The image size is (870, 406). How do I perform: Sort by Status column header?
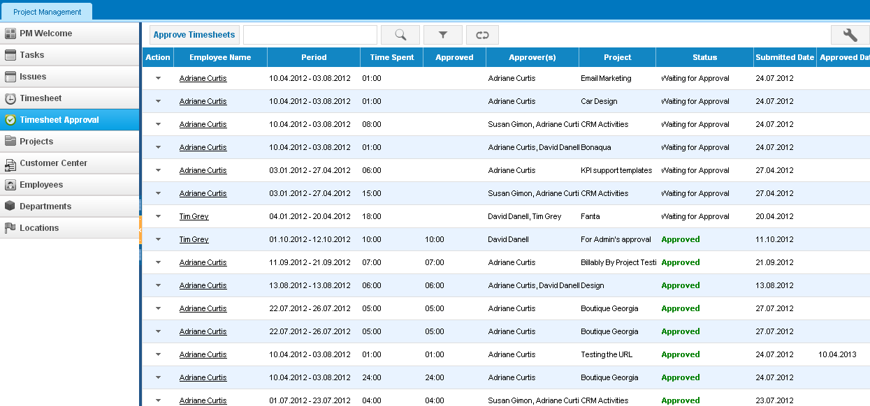click(704, 57)
